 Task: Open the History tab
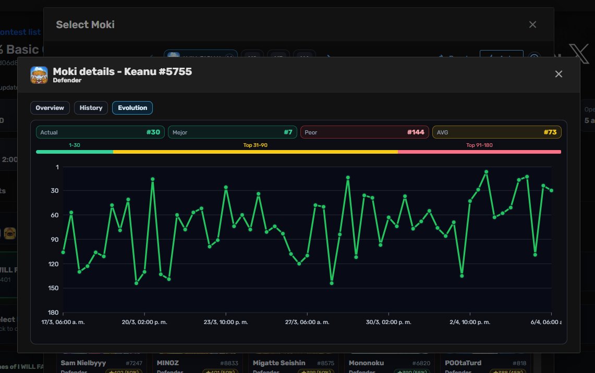coord(91,108)
